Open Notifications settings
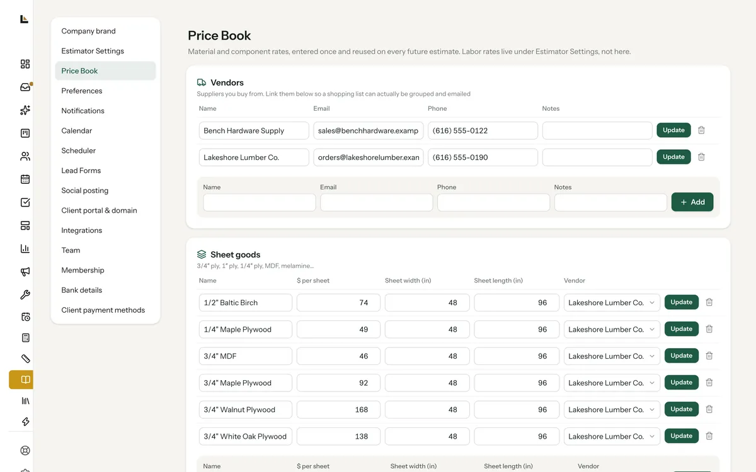The height and width of the screenshot is (472, 756). coord(105,111)
